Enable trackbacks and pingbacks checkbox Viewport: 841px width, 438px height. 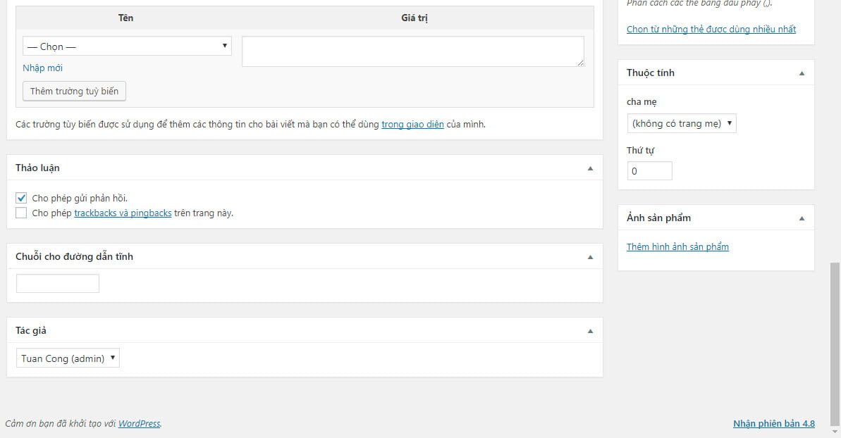click(x=21, y=213)
